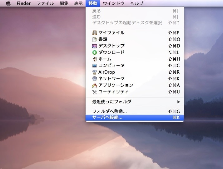Screen dimensions: 223x169
Task: Click the AirDrop parachute icon
Action: [x=95, y=72]
